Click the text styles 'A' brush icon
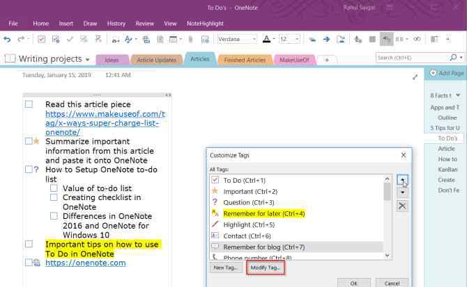This screenshot has width=467, height=287. 129,39
